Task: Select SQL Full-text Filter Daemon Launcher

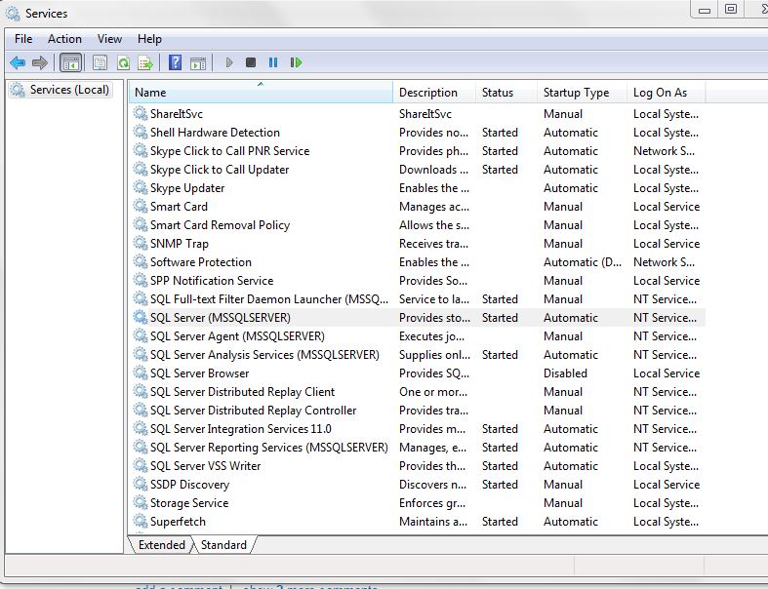Action: [269, 299]
